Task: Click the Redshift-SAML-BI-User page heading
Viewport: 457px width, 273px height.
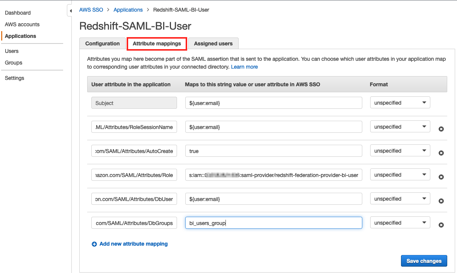Action: (x=135, y=26)
